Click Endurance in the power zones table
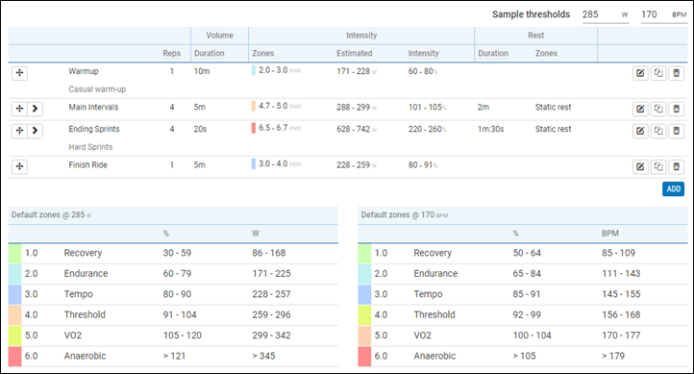Screen dimensions: 694x374 (x=86, y=273)
